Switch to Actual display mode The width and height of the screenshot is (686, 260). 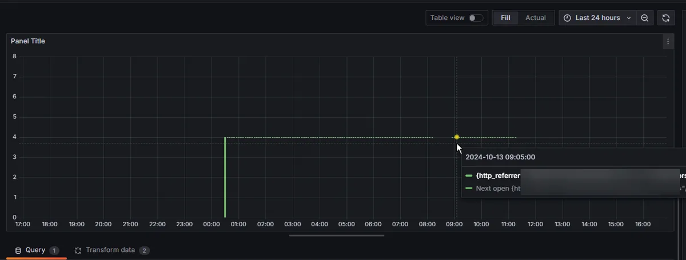535,18
